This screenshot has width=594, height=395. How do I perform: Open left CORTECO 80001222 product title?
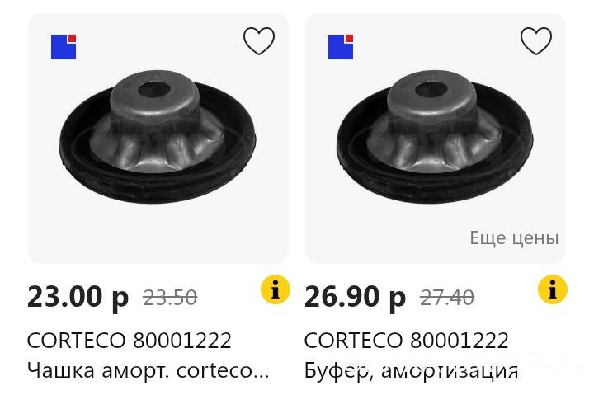click(130, 340)
